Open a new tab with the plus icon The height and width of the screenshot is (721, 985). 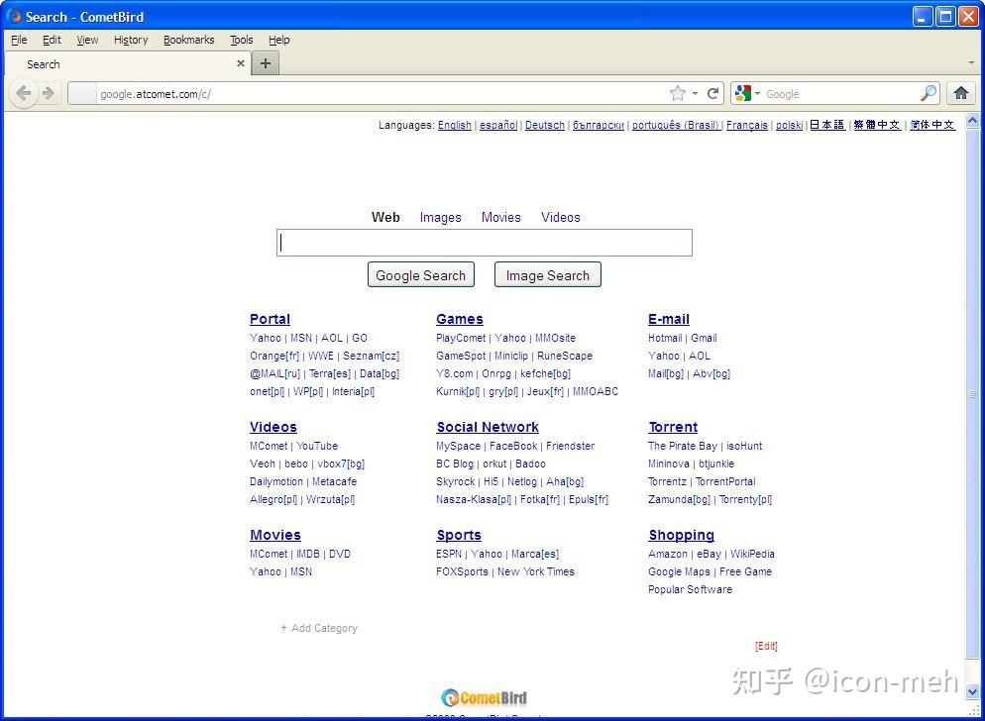(x=265, y=62)
